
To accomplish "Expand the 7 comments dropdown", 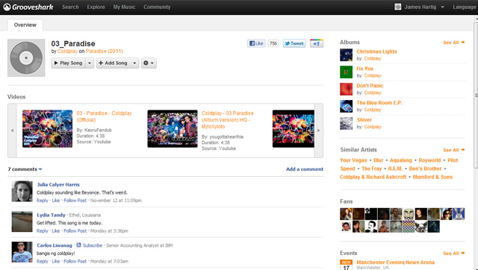I will pos(25,169).
